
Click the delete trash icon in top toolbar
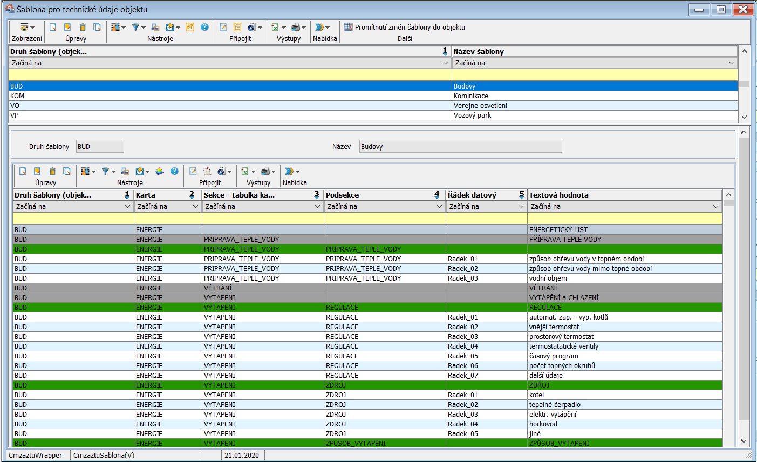pos(83,28)
